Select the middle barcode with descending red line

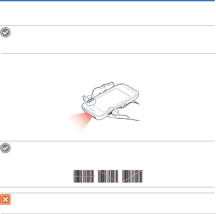tap(108, 176)
